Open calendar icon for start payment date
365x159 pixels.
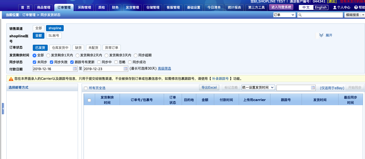coord(75,69)
